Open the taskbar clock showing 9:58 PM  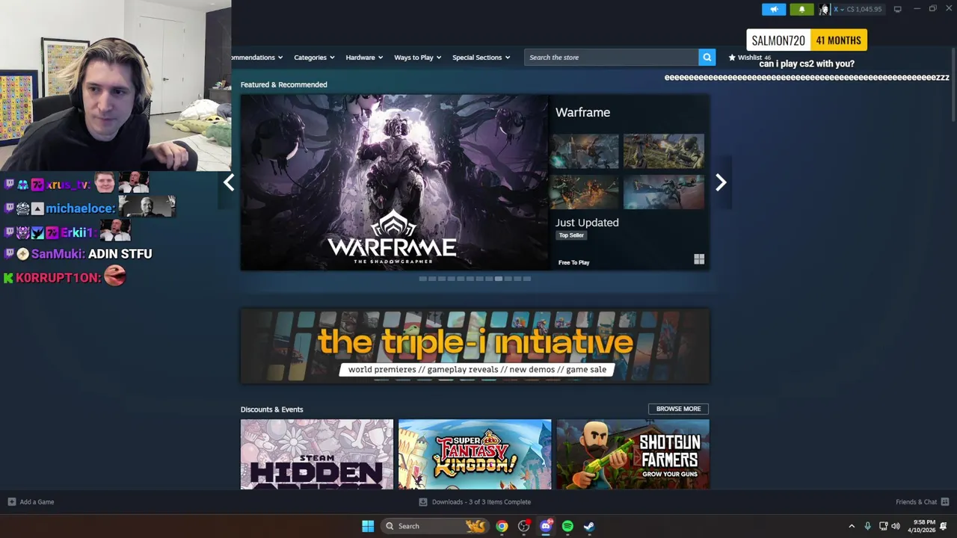coord(922,526)
